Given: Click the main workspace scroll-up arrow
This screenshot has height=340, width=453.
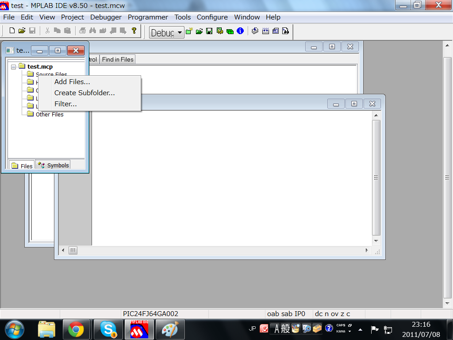Looking at the screenshot, I should 447,46.
